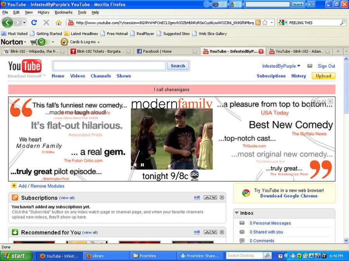This screenshot has width=349, height=261.
Task: Click the Norton Safe Web cart icon
Action: point(38,42)
